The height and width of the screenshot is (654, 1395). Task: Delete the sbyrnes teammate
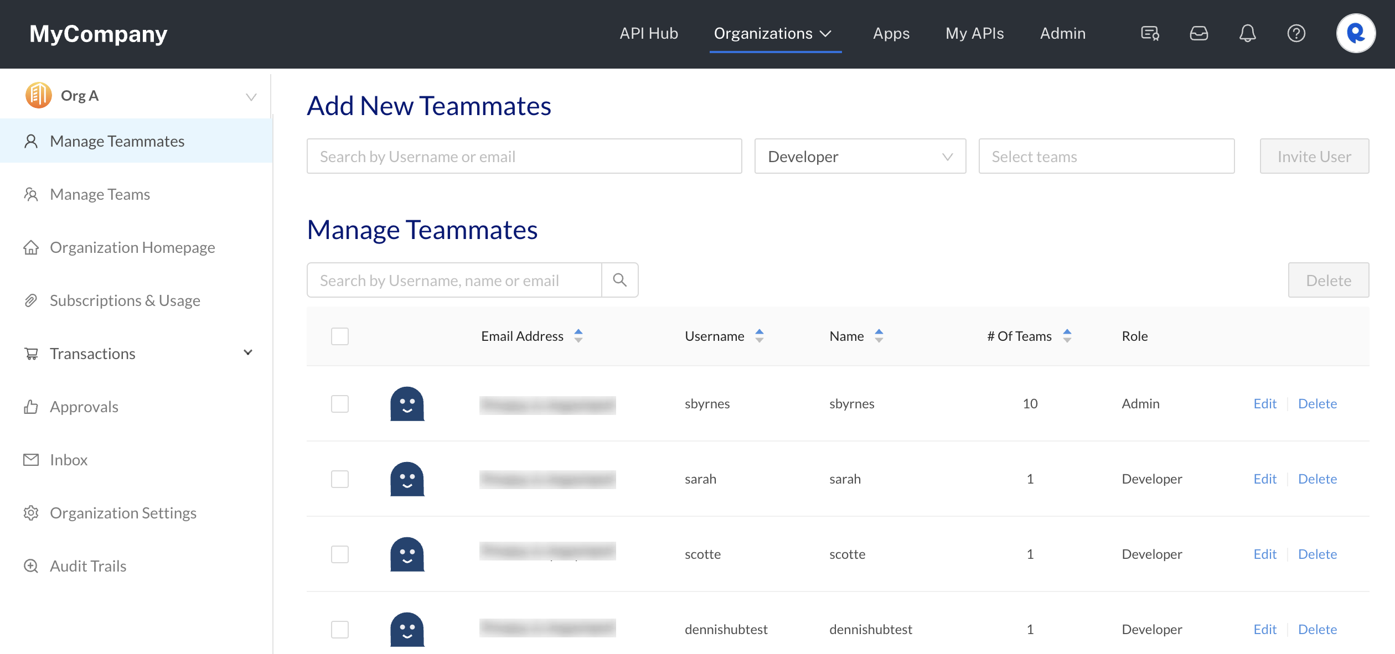pos(1317,403)
